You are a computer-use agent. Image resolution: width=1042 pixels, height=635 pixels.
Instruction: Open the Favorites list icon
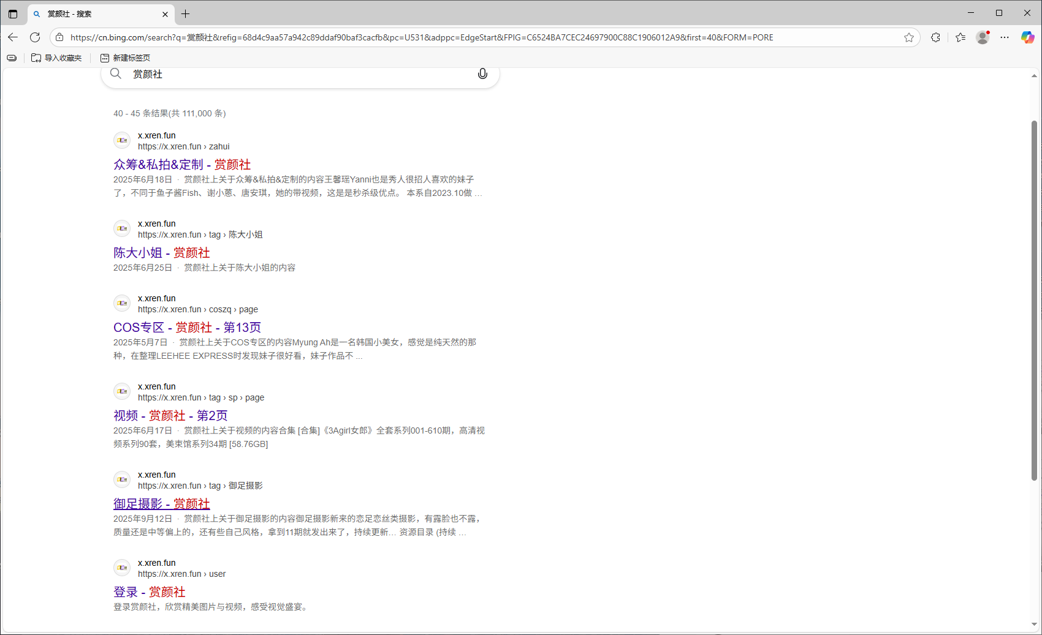[x=960, y=37]
